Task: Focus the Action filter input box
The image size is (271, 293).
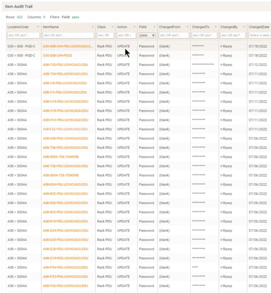Action: click(126, 35)
